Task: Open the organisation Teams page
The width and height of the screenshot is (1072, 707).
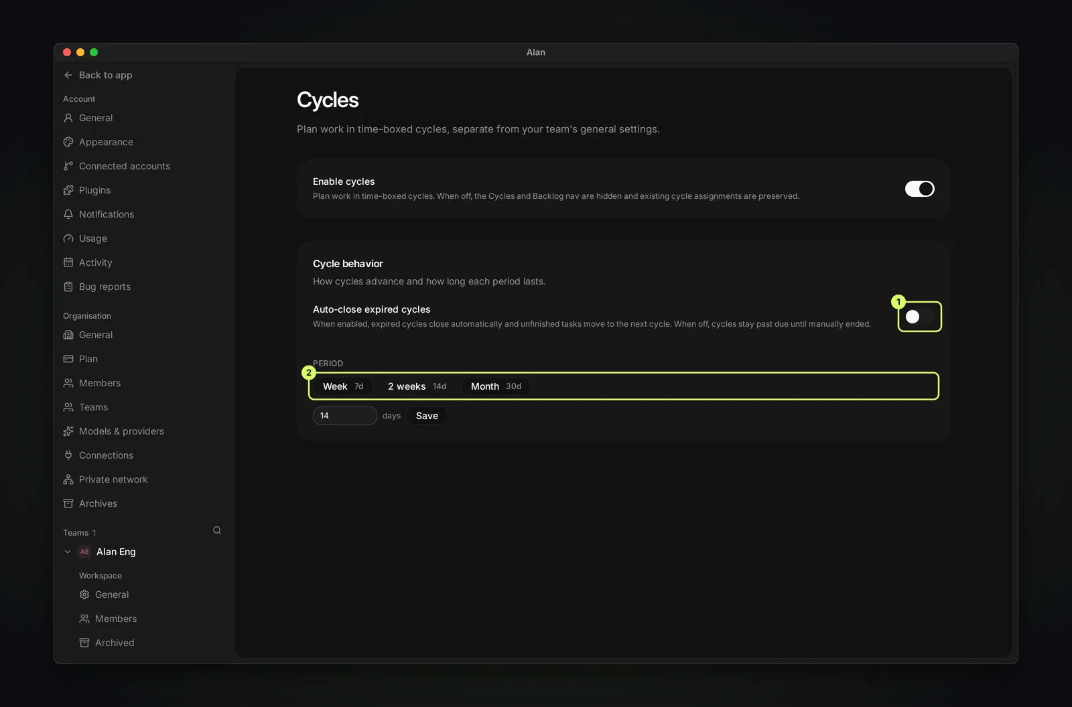Action: tap(93, 407)
